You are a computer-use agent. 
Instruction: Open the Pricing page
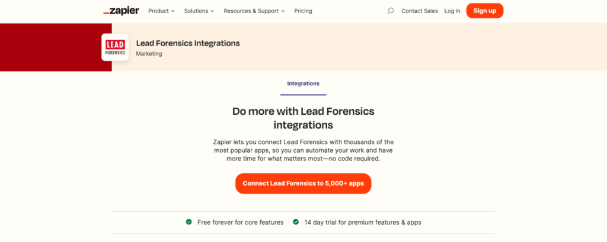pyautogui.click(x=303, y=11)
